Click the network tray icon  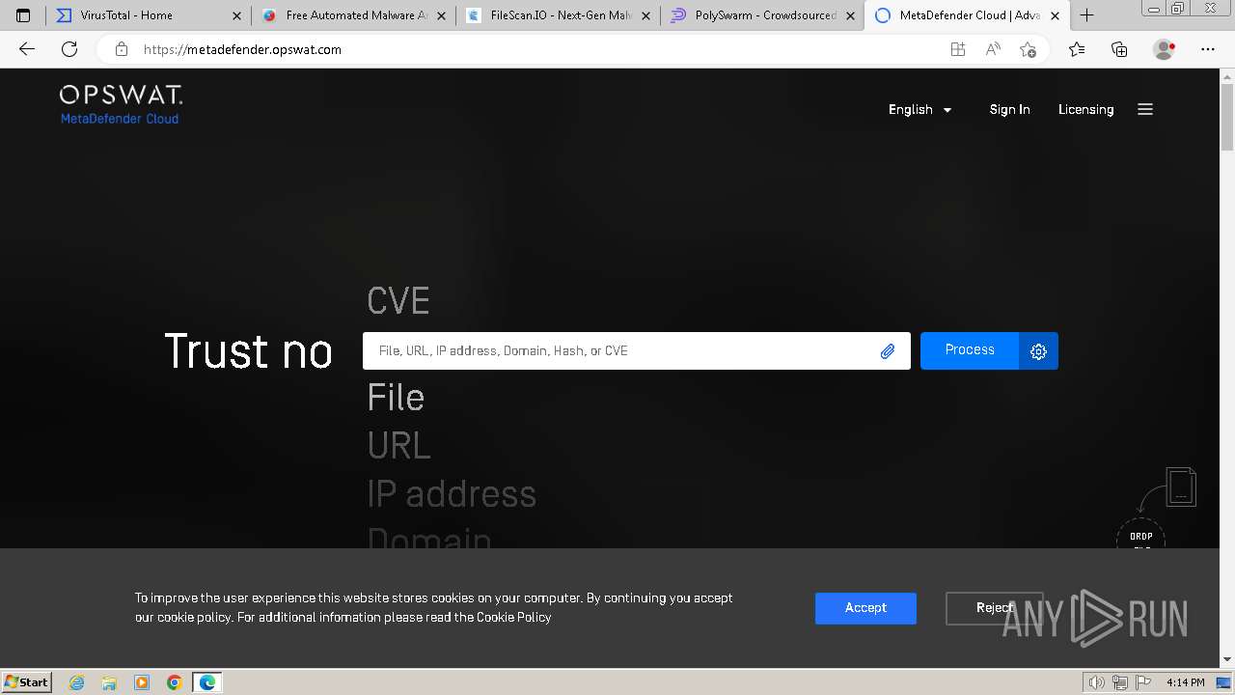click(1120, 682)
